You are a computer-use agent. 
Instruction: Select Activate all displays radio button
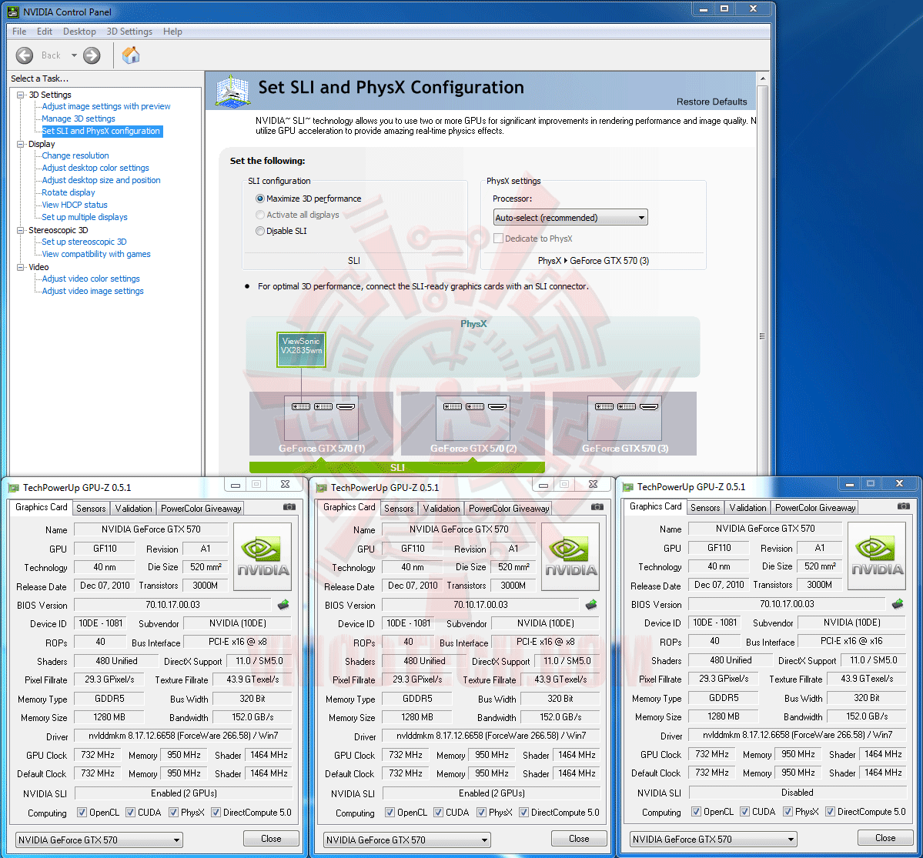[260, 215]
